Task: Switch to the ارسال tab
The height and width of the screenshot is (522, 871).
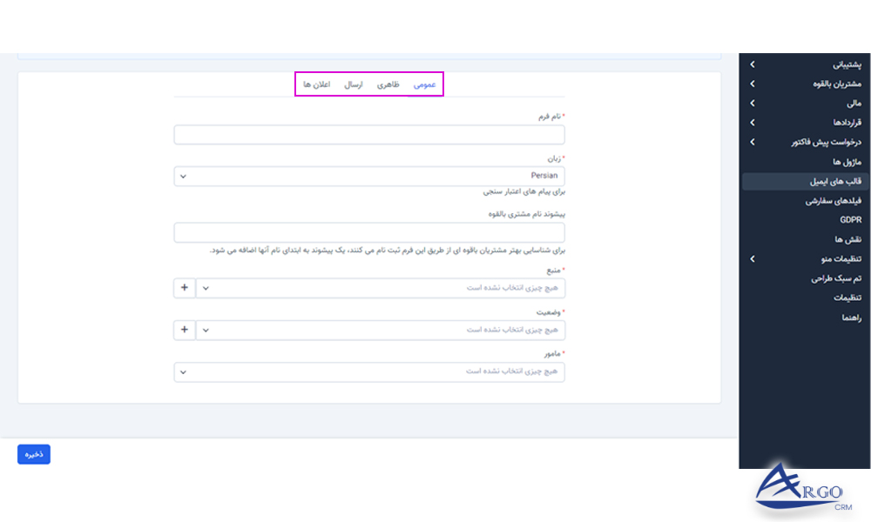Action: pyautogui.click(x=353, y=84)
